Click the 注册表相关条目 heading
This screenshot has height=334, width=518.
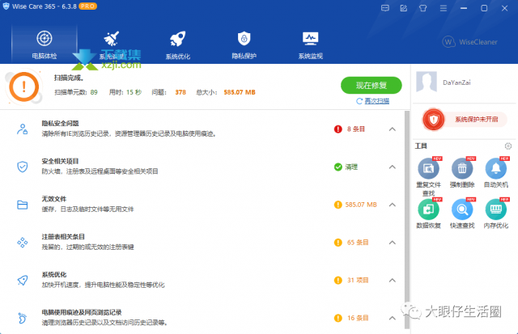(x=63, y=237)
